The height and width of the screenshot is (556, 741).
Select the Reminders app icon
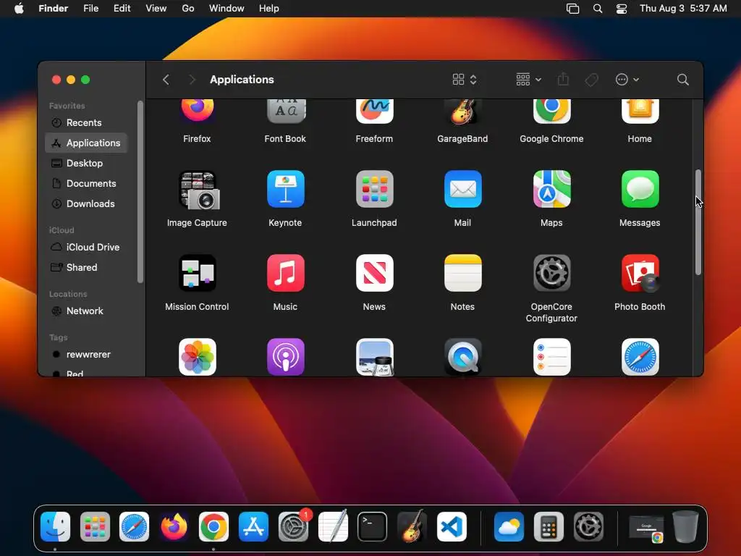551,357
